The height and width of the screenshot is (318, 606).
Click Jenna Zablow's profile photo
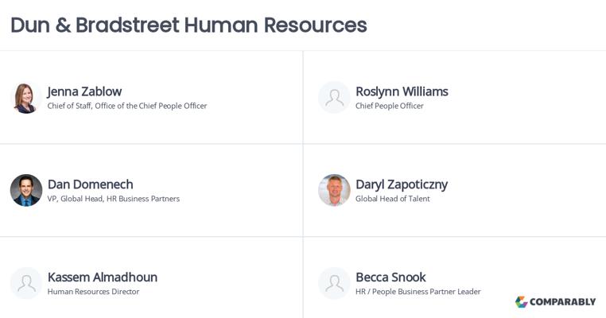tap(26, 98)
